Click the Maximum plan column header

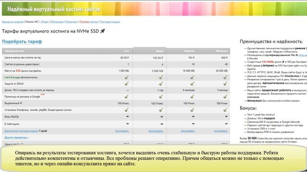(222, 51)
